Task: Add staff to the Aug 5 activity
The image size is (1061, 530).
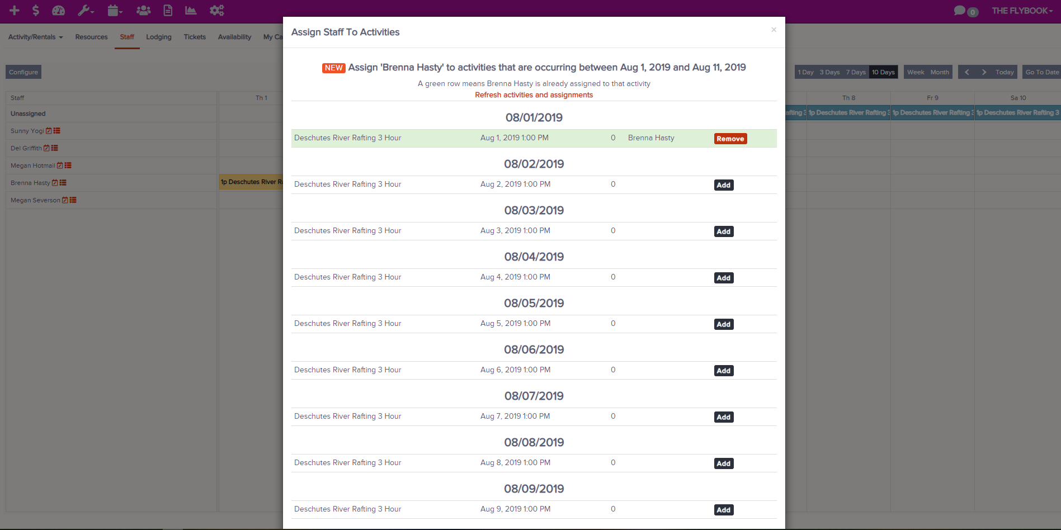Action: [724, 324]
